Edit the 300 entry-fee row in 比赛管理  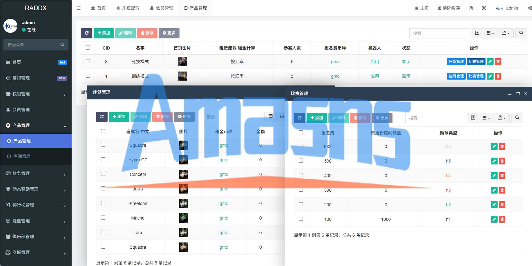[x=494, y=190]
